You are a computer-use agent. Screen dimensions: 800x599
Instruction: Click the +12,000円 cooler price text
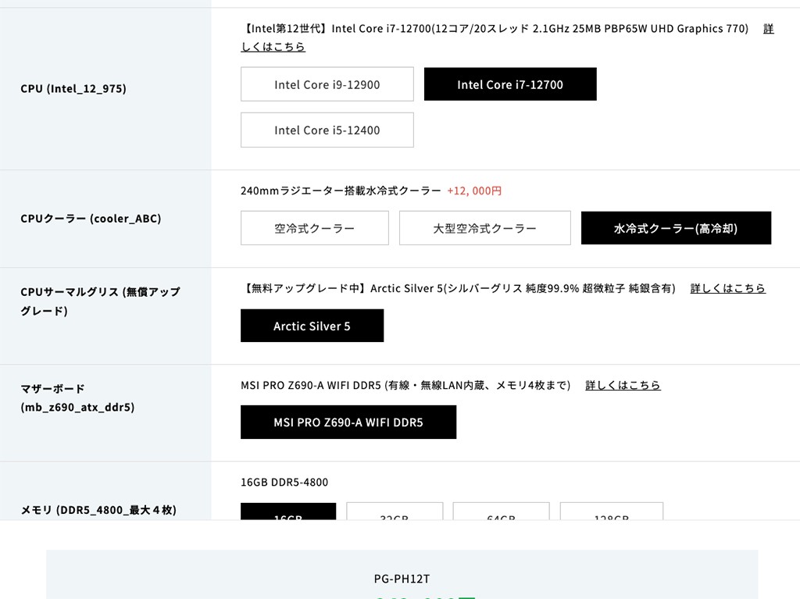pos(474,191)
